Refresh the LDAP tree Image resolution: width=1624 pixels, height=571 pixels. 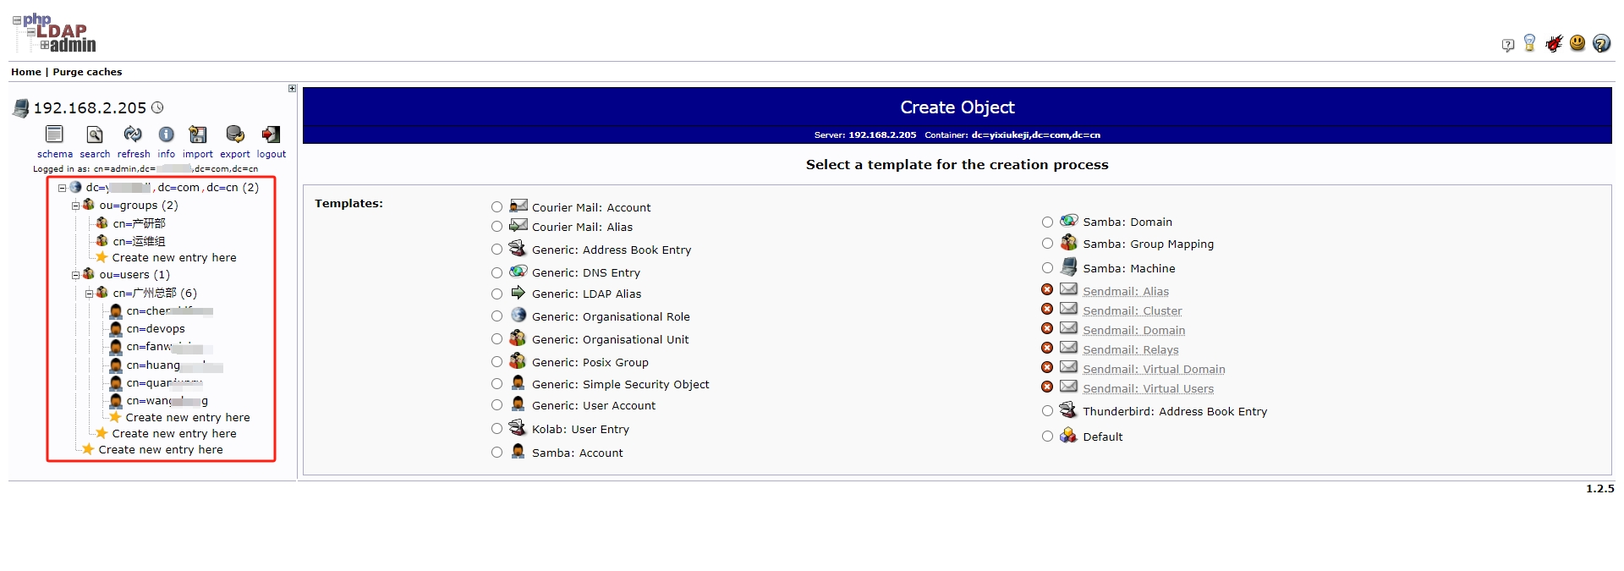pyautogui.click(x=133, y=135)
